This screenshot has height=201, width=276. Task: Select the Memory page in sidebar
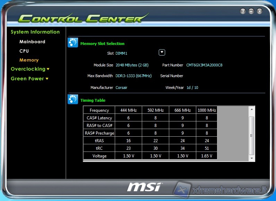[29, 60]
